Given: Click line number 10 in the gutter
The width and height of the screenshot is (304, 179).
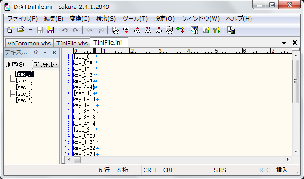Looking at the screenshot, I should (67, 112).
